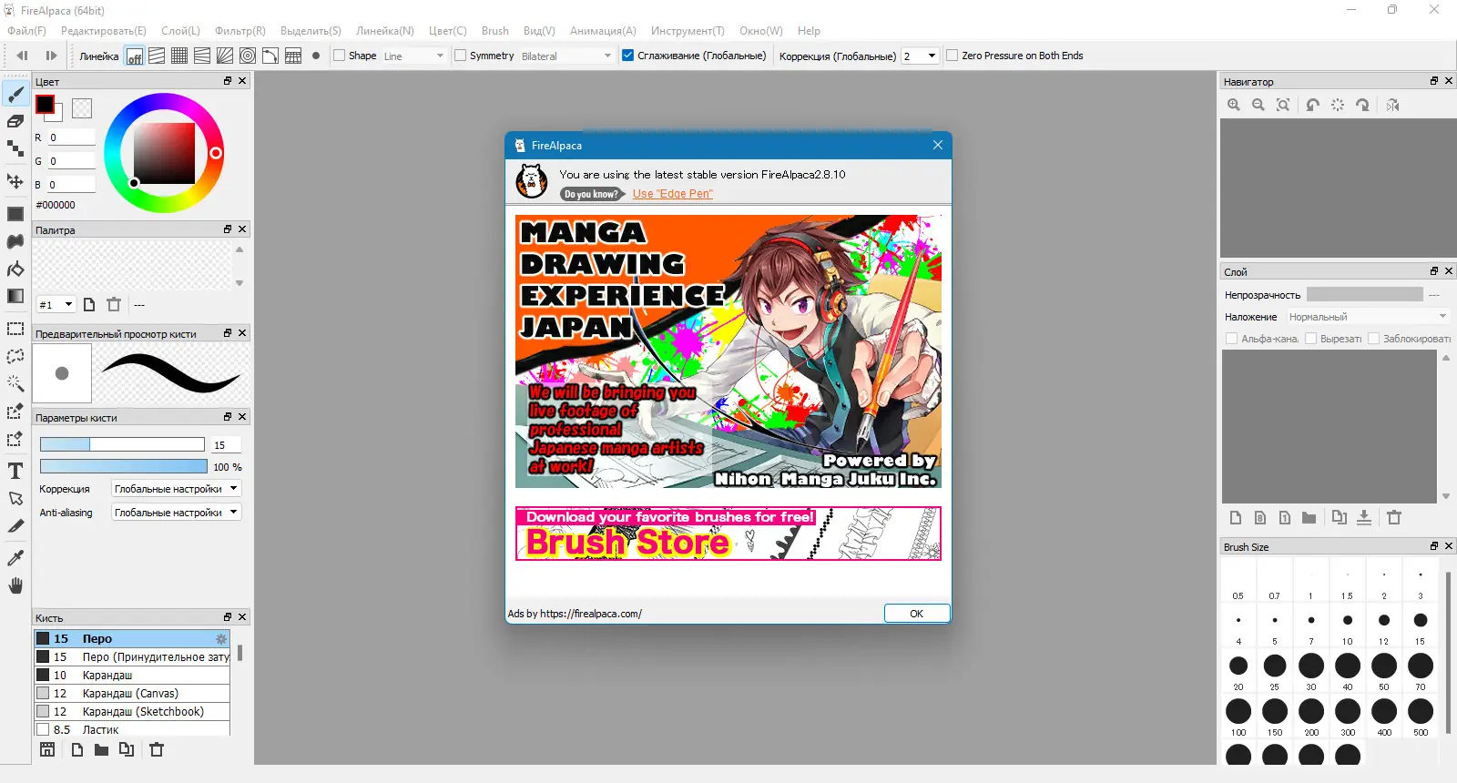Click the foreground black color swatch
Image resolution: width=1457 pixels, height=783 pixels.
[x=45, y=104]
